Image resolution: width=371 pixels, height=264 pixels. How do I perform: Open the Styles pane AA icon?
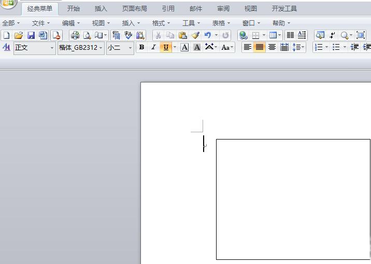(x=6, y=48)
